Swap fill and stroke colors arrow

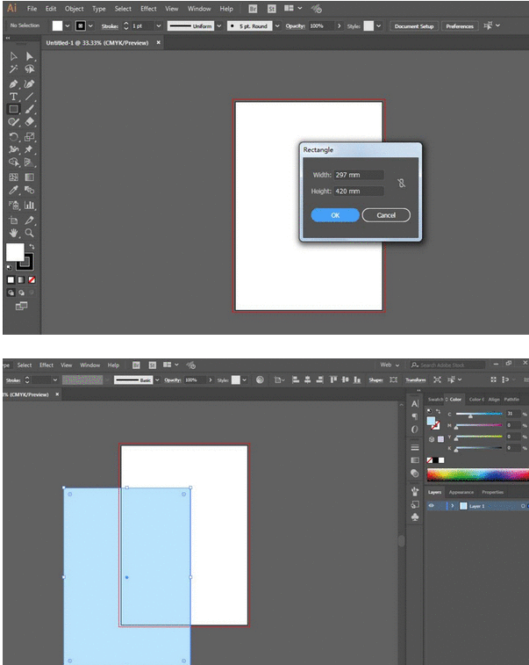point(30,247)
